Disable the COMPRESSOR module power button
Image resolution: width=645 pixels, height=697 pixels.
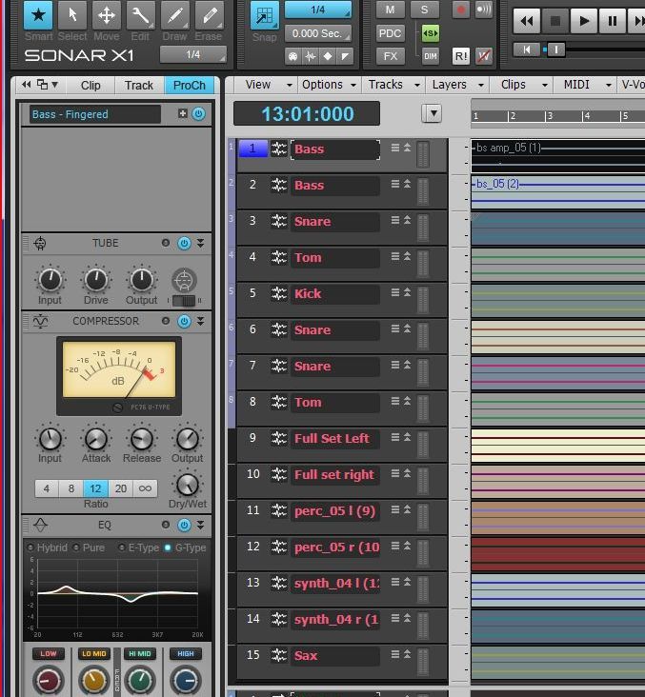[185, 322]
